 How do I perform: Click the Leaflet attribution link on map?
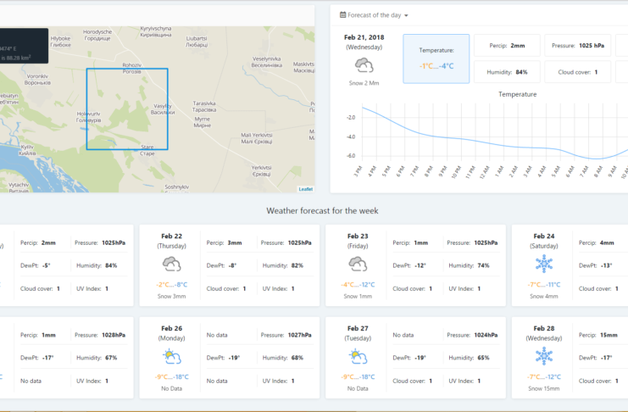tap(306, 189)
